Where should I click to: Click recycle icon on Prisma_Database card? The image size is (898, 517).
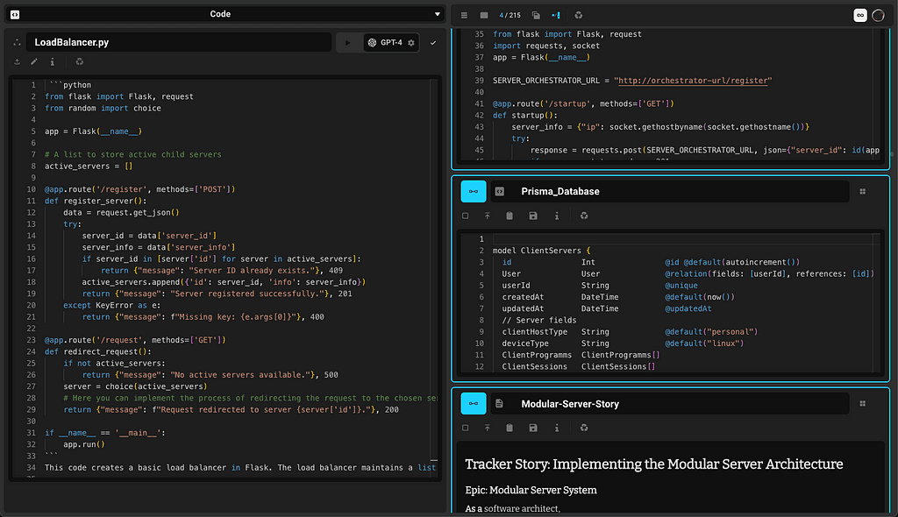pyautogui.click(x=584, y=216)
